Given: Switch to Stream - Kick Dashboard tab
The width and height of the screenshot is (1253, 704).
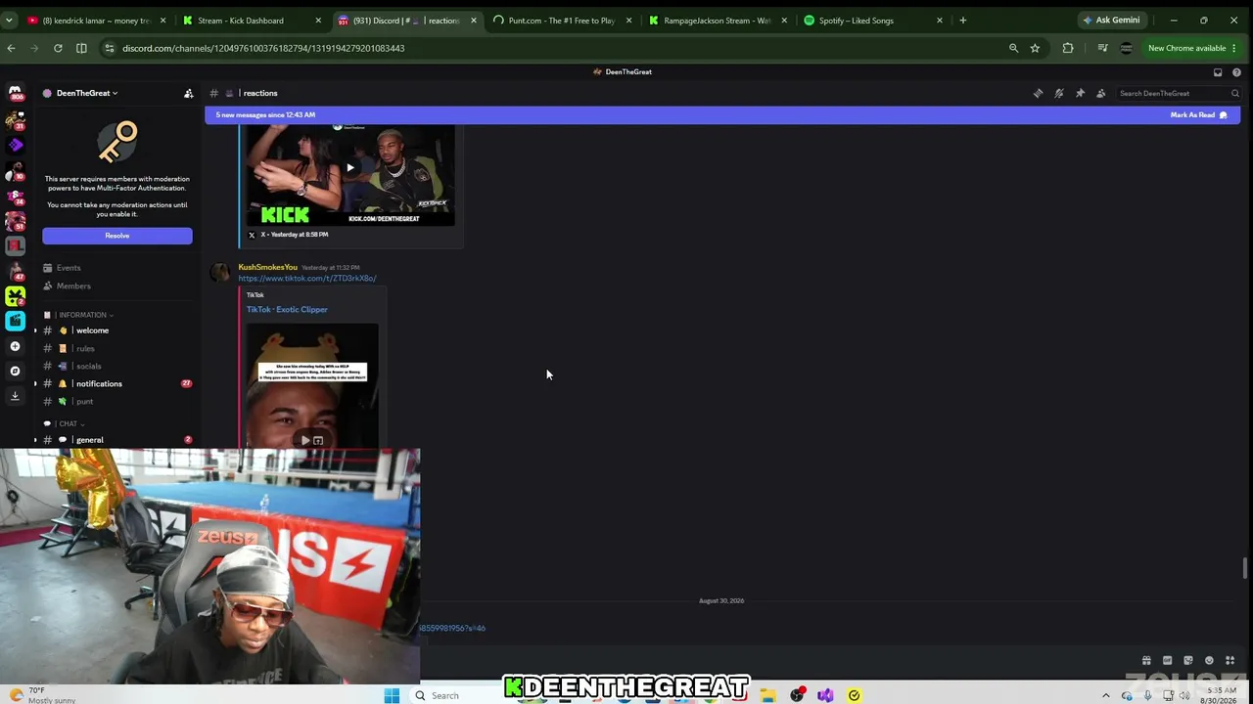Looking at the screenshot, I should coord(252,21).
